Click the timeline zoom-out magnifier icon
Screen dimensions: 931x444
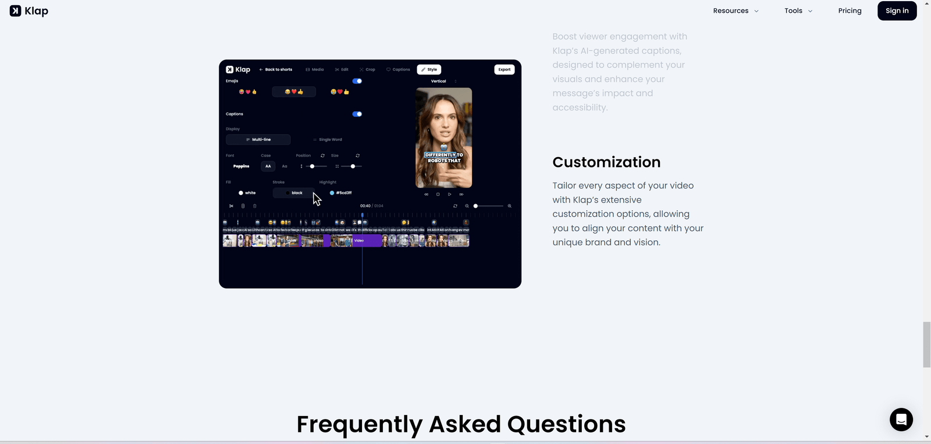click(467, 206)
